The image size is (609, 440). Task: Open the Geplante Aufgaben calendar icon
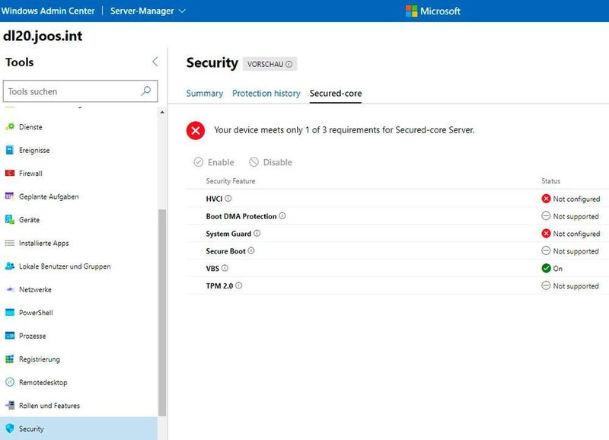pos(10,196)
